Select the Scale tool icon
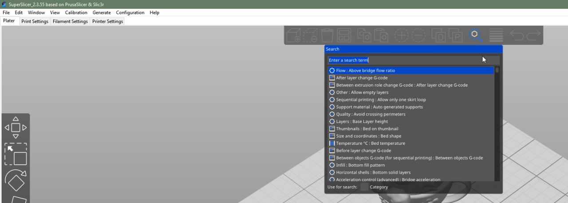 tap(16, 154)
